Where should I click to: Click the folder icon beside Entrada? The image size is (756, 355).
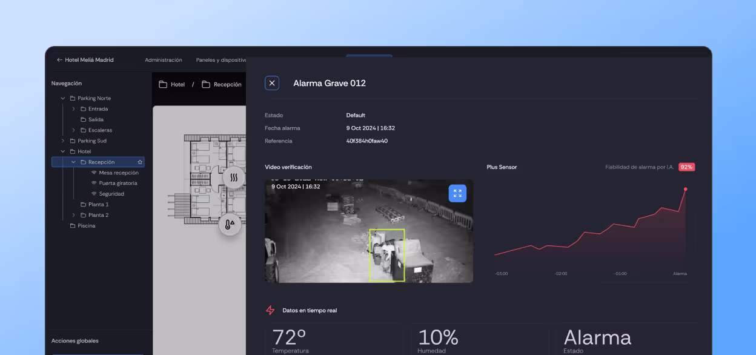84,109
